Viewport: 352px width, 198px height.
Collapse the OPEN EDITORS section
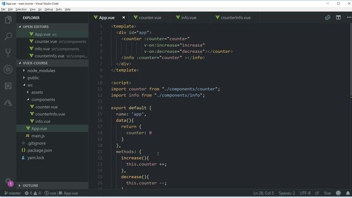52,26
